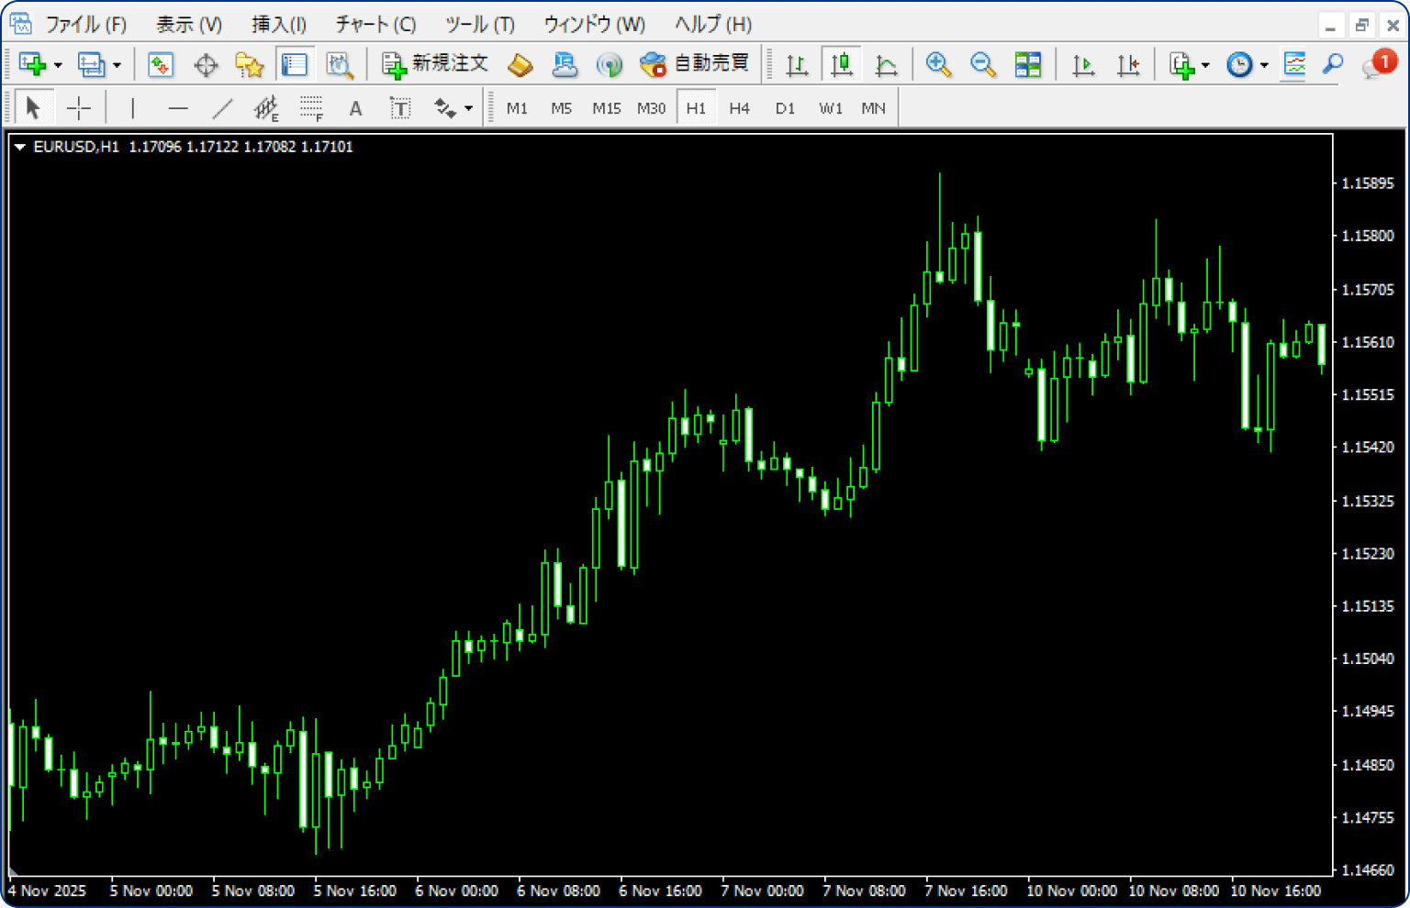Open the profiles dropdown arrow

point(117,65)
